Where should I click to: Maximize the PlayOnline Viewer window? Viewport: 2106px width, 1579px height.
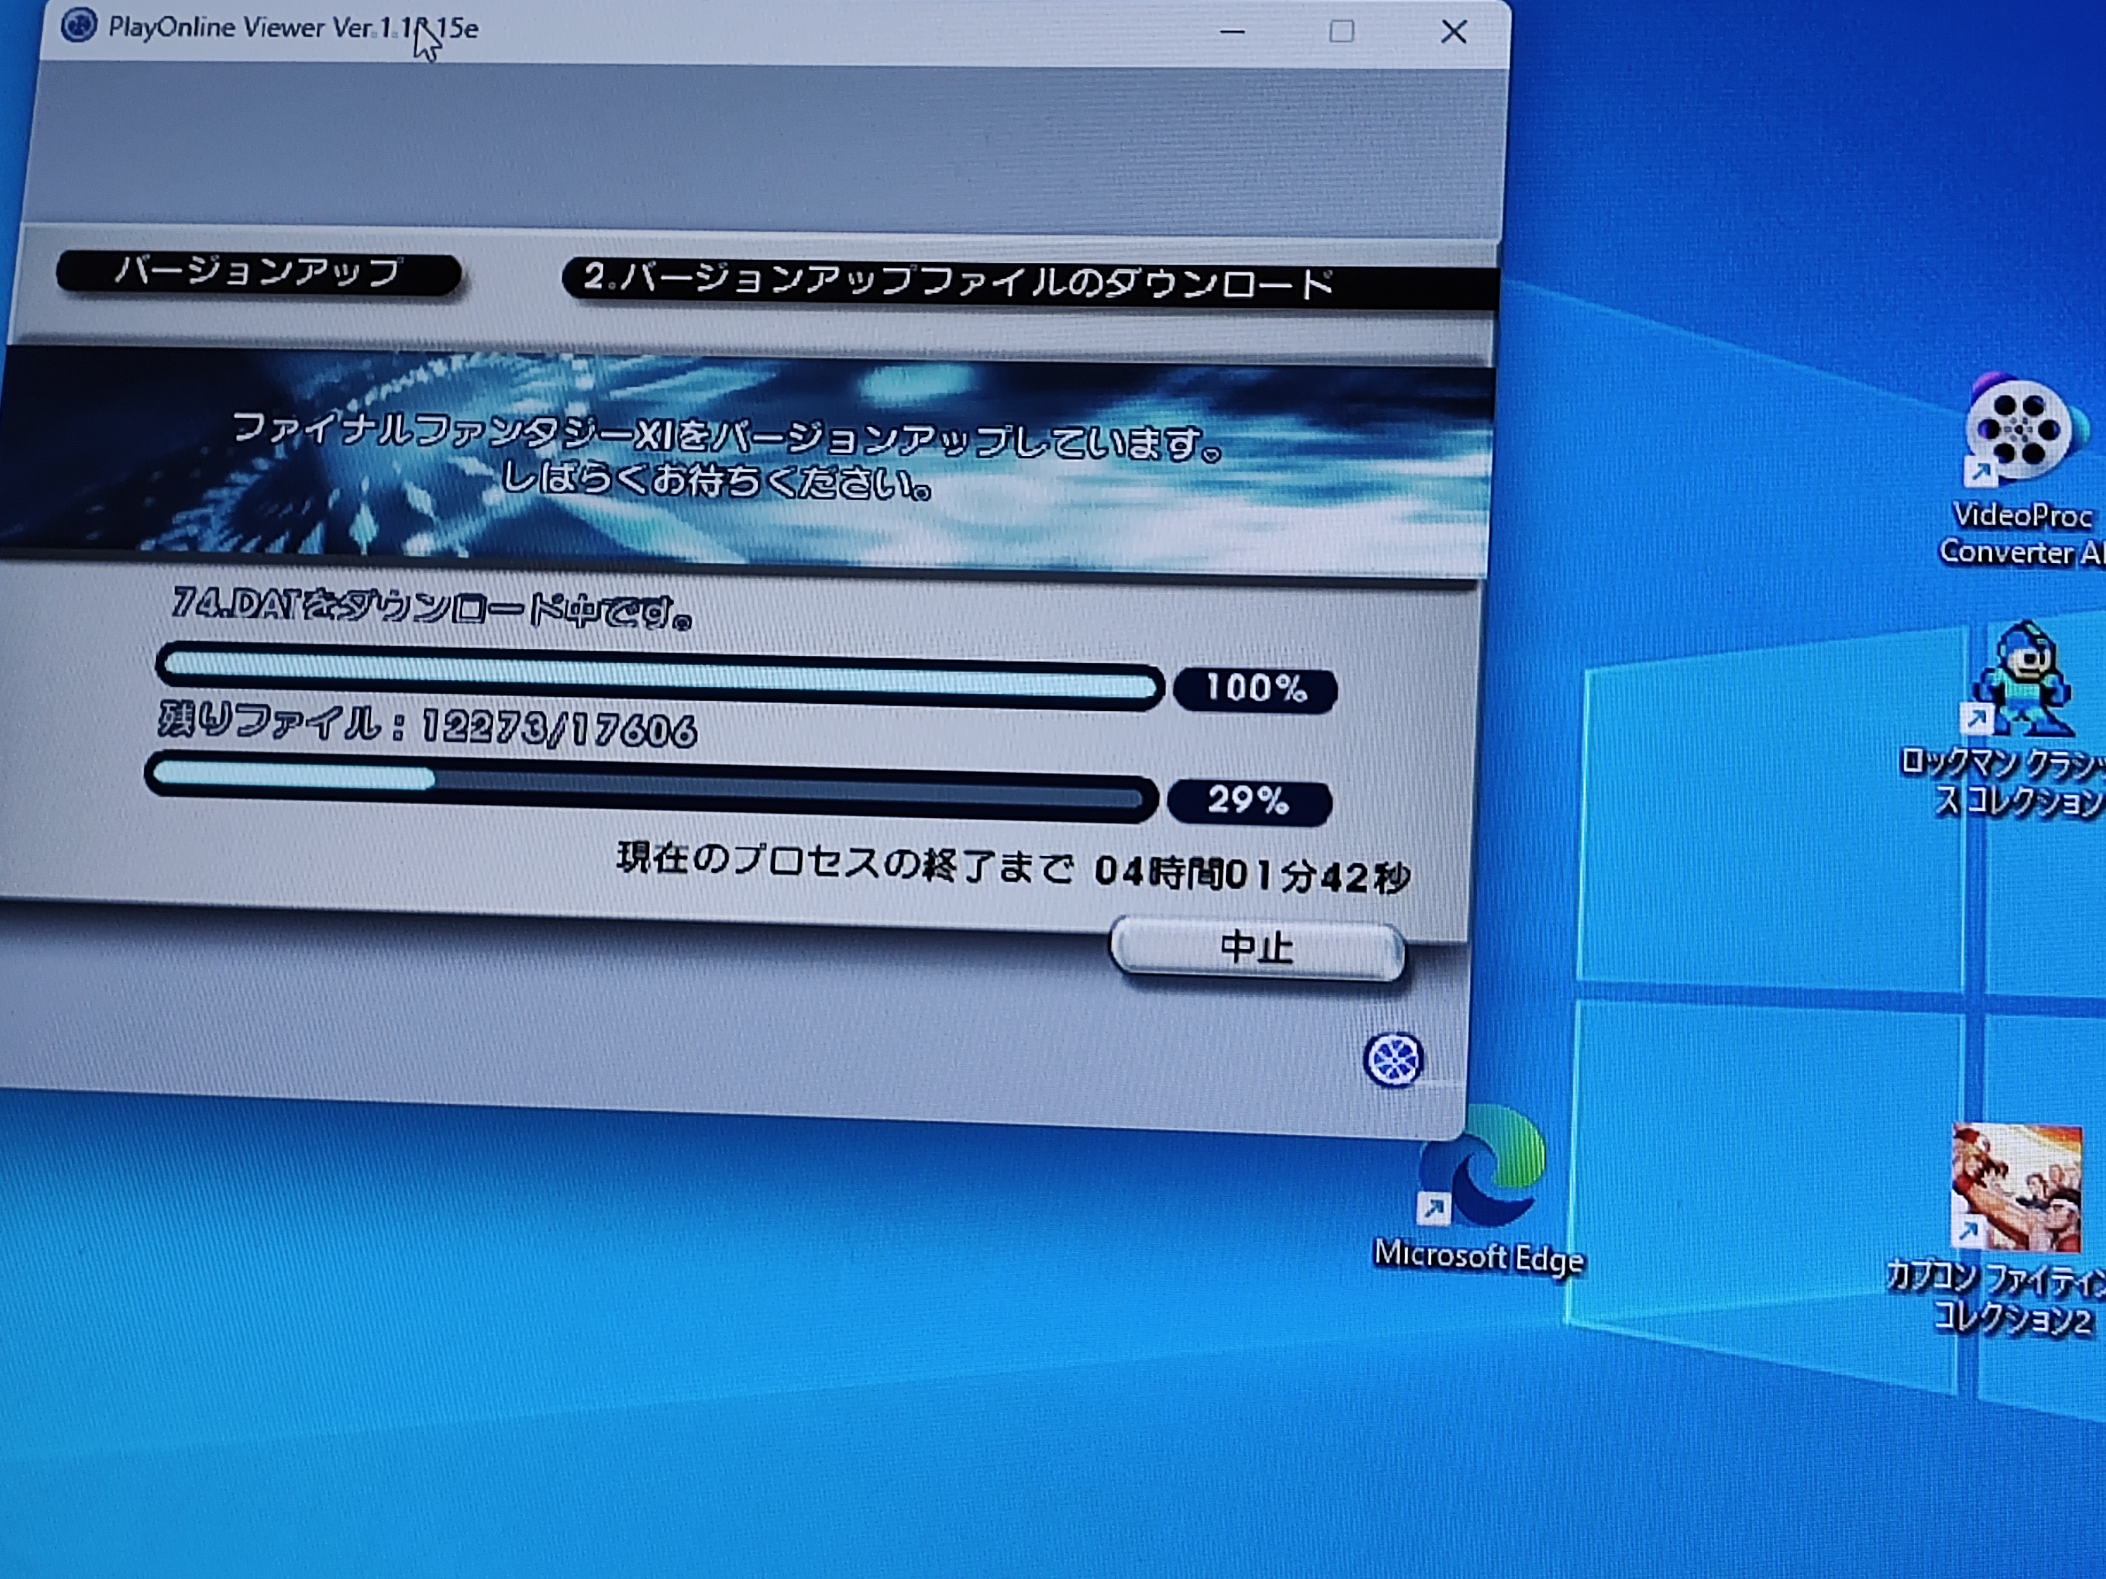(x=1341, y=31)
